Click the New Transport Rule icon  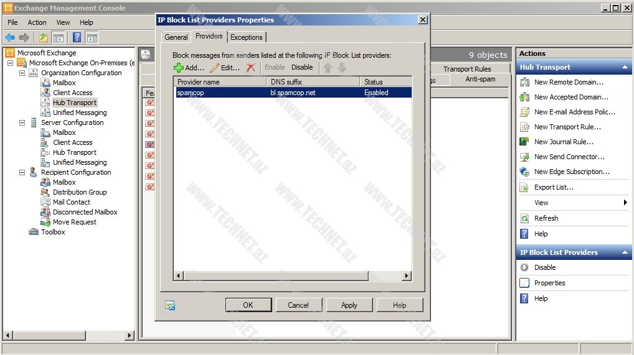[524, 127]
